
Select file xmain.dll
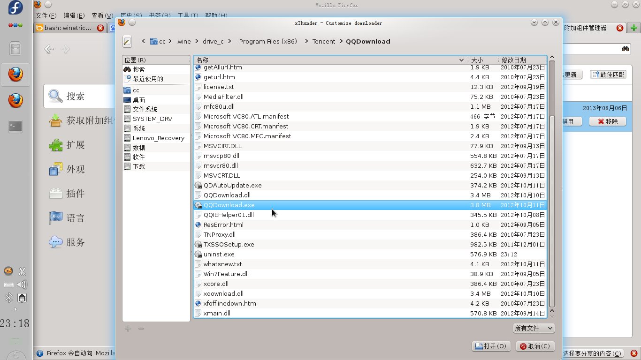(370, 313)
